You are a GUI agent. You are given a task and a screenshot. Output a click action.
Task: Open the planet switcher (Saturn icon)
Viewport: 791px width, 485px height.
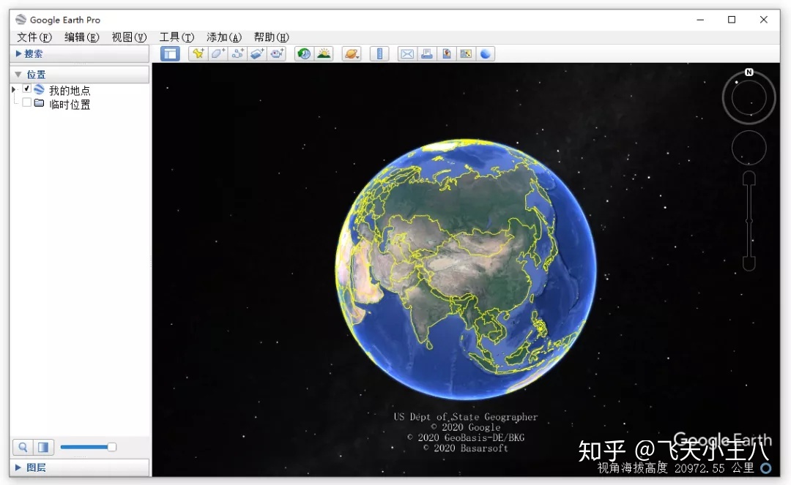(352, 53)
